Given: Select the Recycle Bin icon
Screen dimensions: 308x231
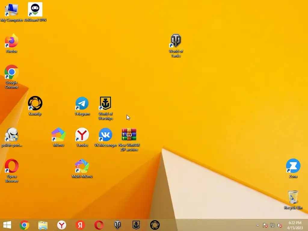Looking at the screenshot, I should 293,200.
